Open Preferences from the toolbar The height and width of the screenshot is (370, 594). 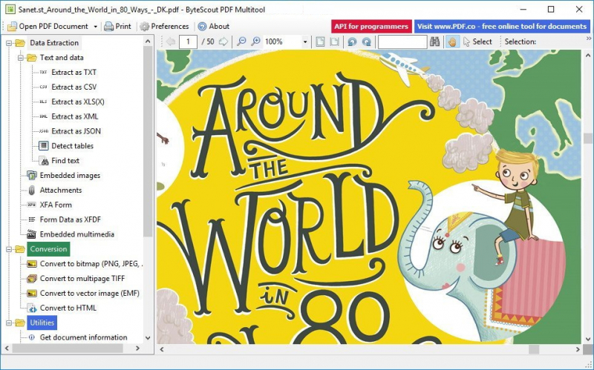click(x=164, y=26)
